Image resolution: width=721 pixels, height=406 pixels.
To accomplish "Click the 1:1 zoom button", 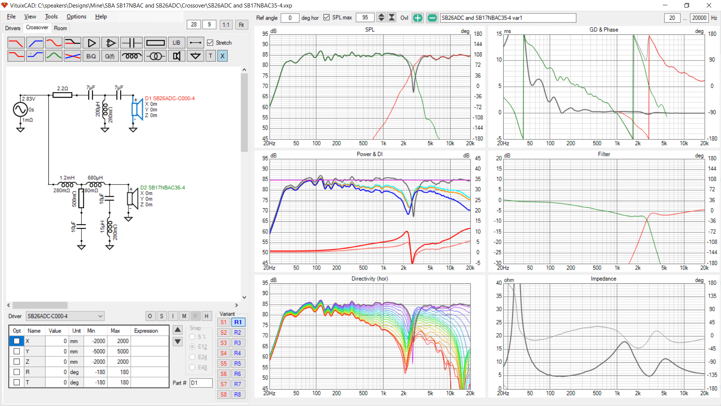I will coord(226,25).
